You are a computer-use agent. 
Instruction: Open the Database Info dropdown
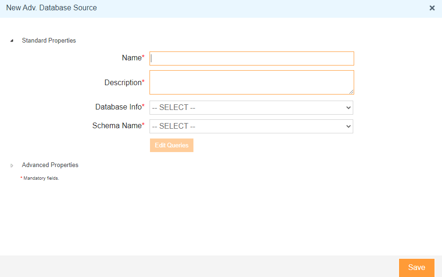(251, 108)
